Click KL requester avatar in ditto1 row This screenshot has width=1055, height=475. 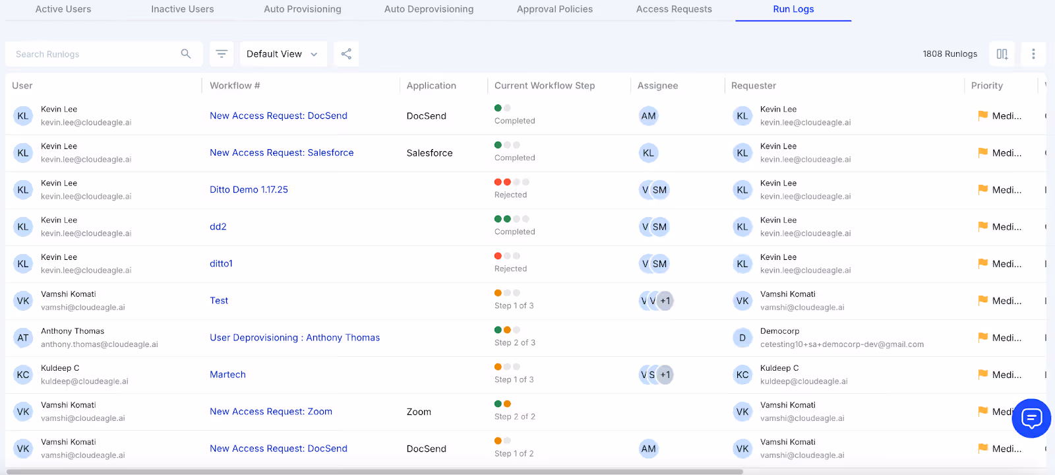742,264
